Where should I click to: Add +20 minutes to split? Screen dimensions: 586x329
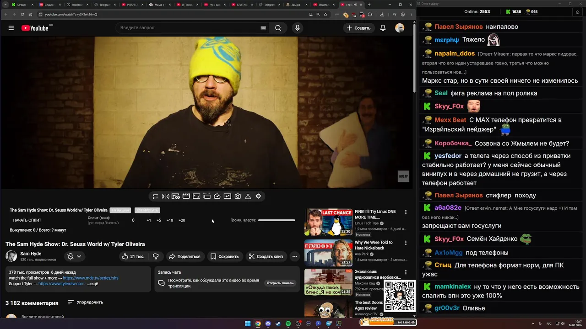pyautogui.click(x=182, y=220)
